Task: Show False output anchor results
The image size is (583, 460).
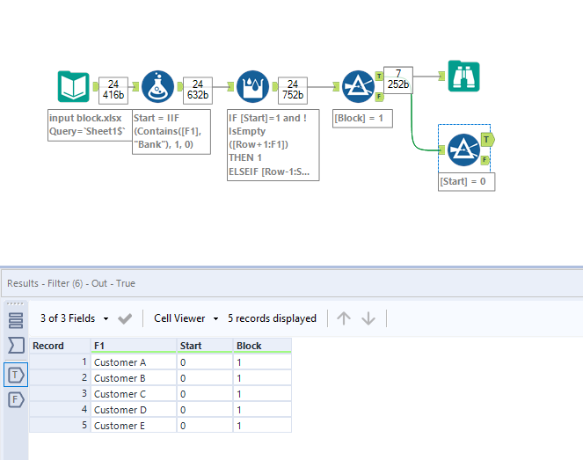Action: (x=16, y=400)
